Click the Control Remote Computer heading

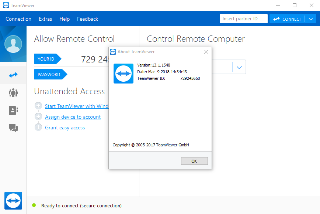coord(196,39)
